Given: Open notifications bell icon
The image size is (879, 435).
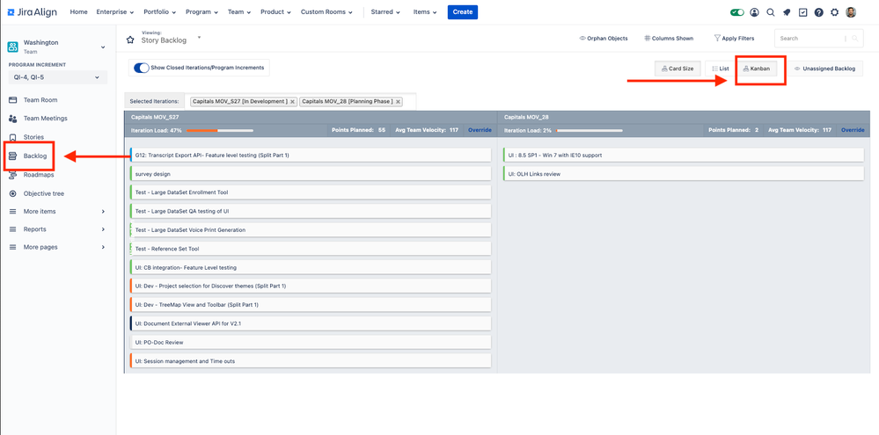Looking at the screenshot, I should coord(787,12).
